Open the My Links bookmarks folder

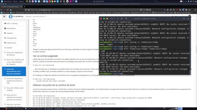click(x=47, y=13)
